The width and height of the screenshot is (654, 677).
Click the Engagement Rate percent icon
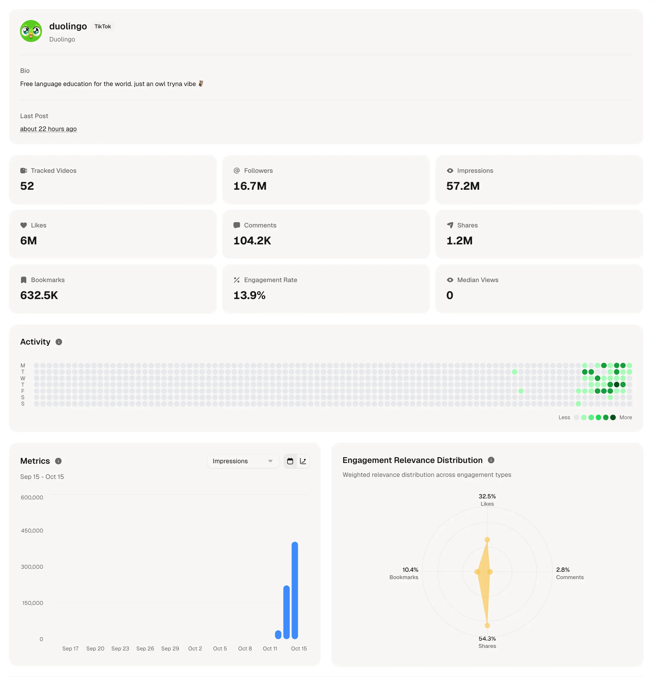(237, 280)
